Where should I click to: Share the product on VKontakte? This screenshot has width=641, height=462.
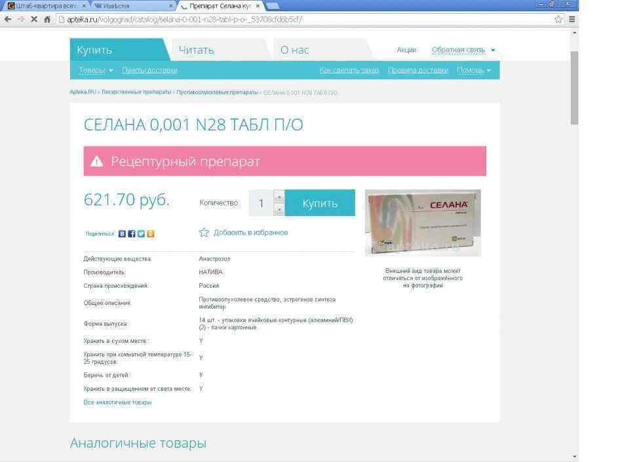pos(122,234)
